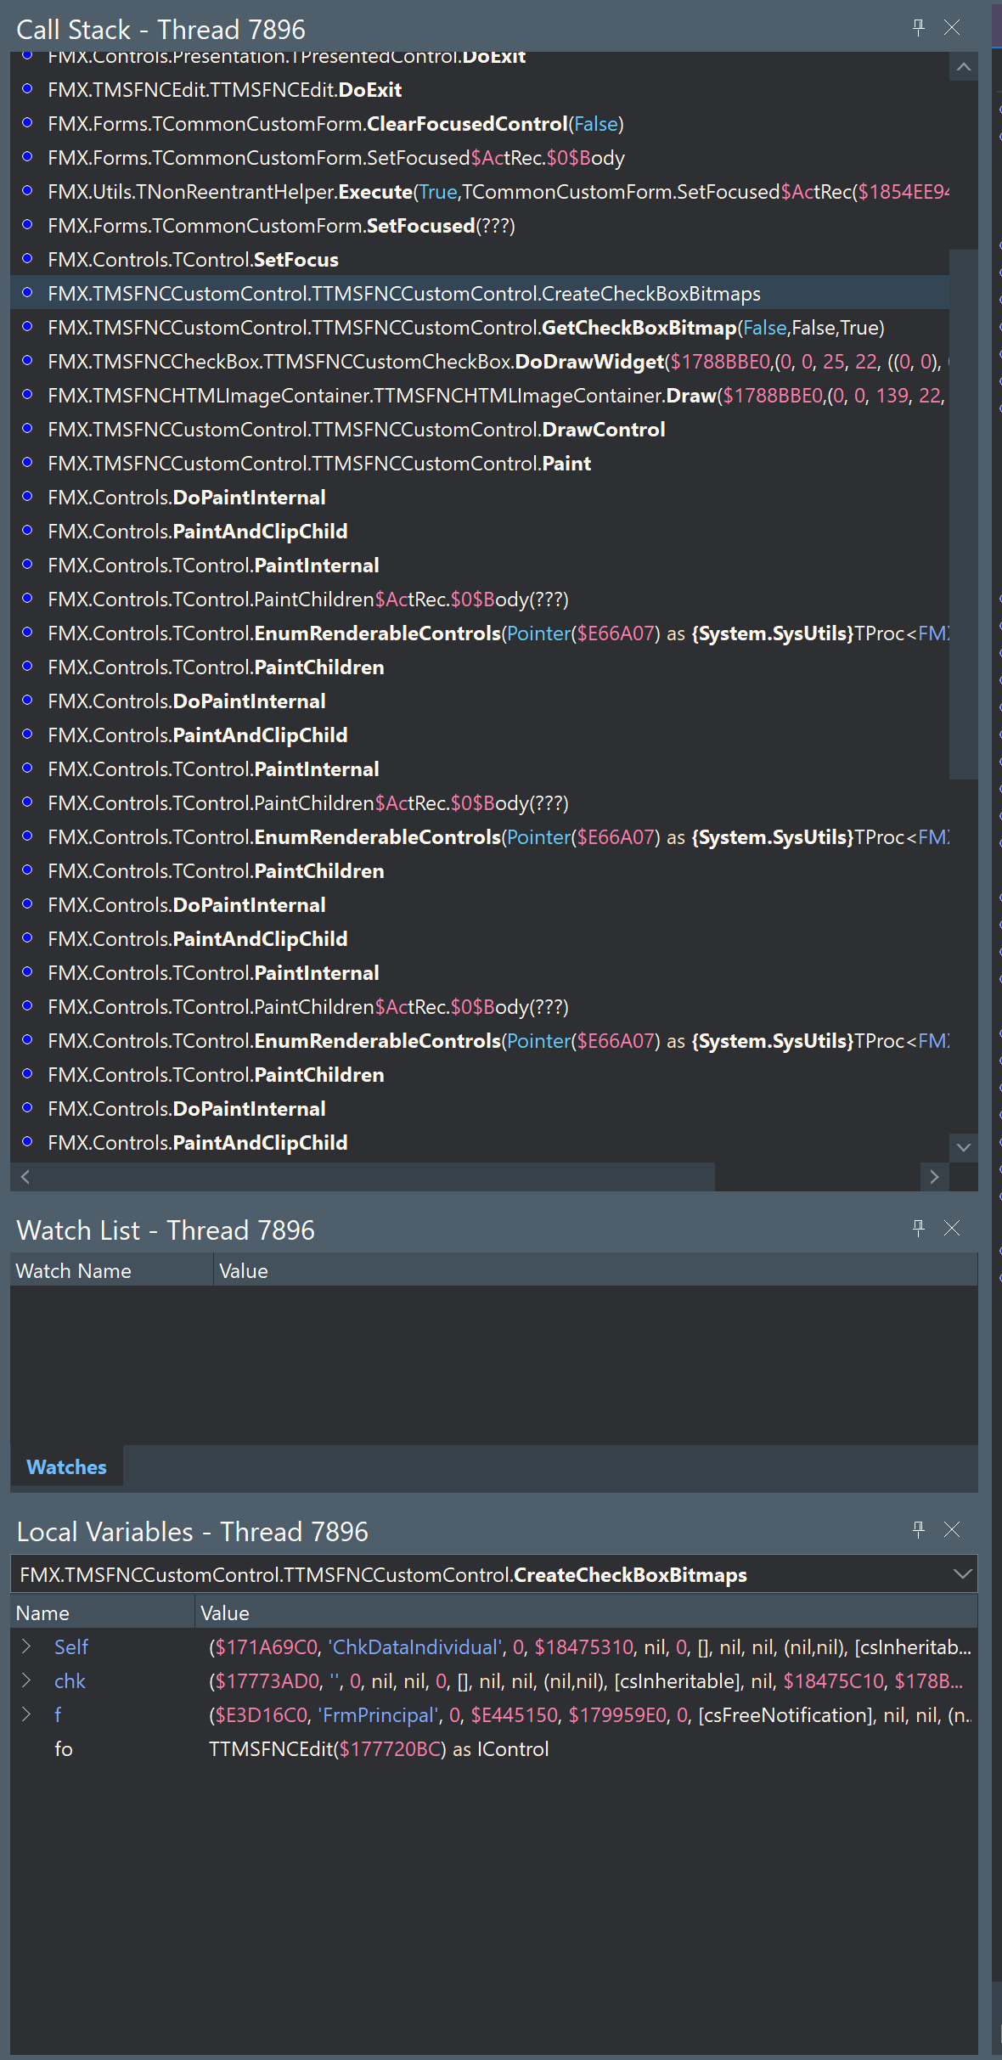Image resolution: width=1002 pixels, height=2060 pixels.
Task: Close the Watch List panel
Action: 952,1228
